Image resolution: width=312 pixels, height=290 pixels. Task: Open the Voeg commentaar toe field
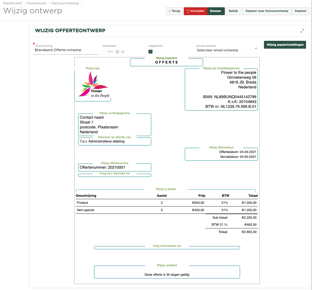coord(167,248)
